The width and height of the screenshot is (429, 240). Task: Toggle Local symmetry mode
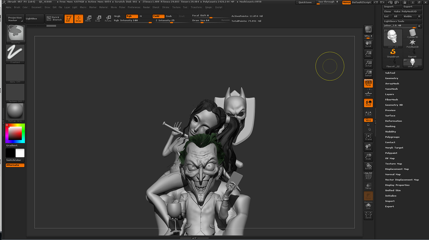(368, 103)
